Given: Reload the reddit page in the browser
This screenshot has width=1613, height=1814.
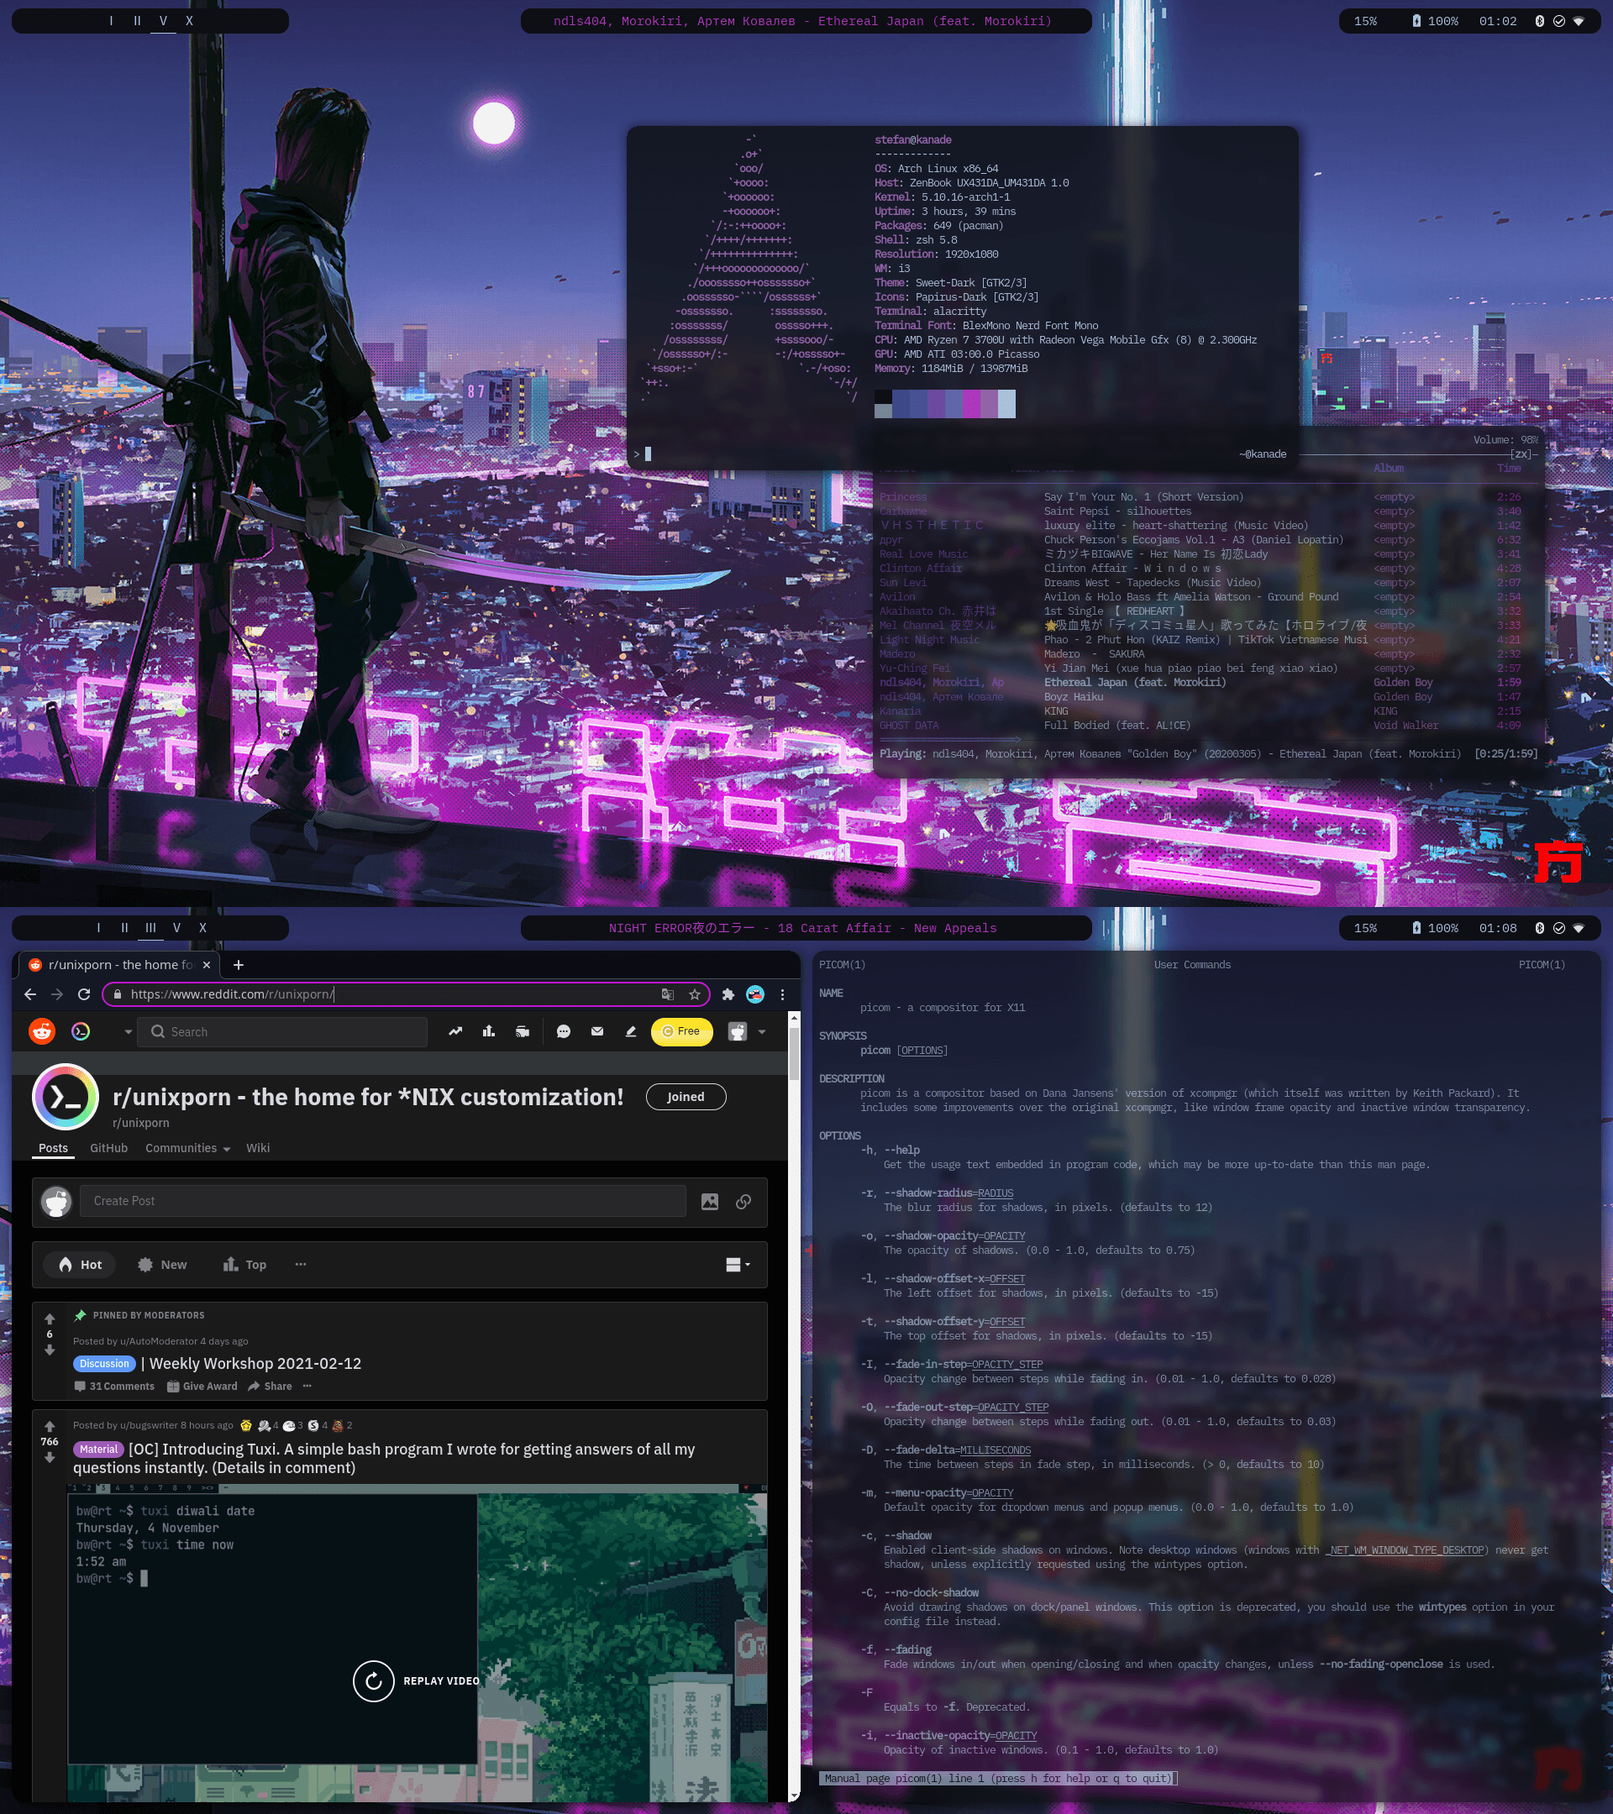Looking at the screenshot, I should 83,994.
